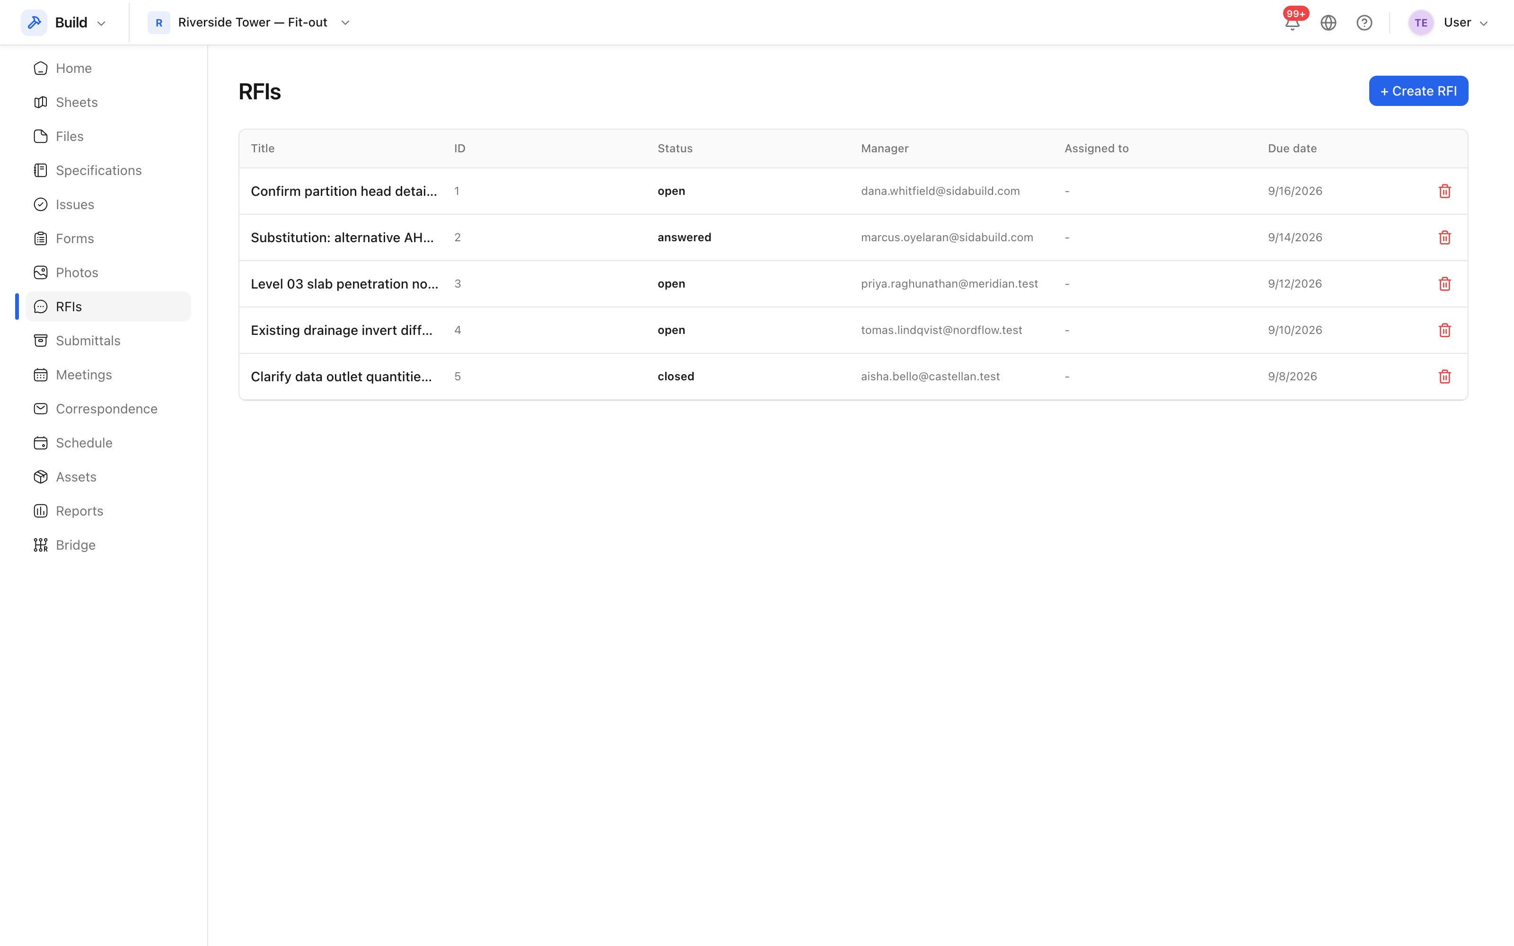Open the Existing drainage invert RFI
The width and height of the screenshot is (1514, 946).
(342, 330)
